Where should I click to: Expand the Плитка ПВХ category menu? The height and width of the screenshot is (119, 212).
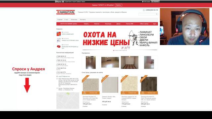[130, 24]
